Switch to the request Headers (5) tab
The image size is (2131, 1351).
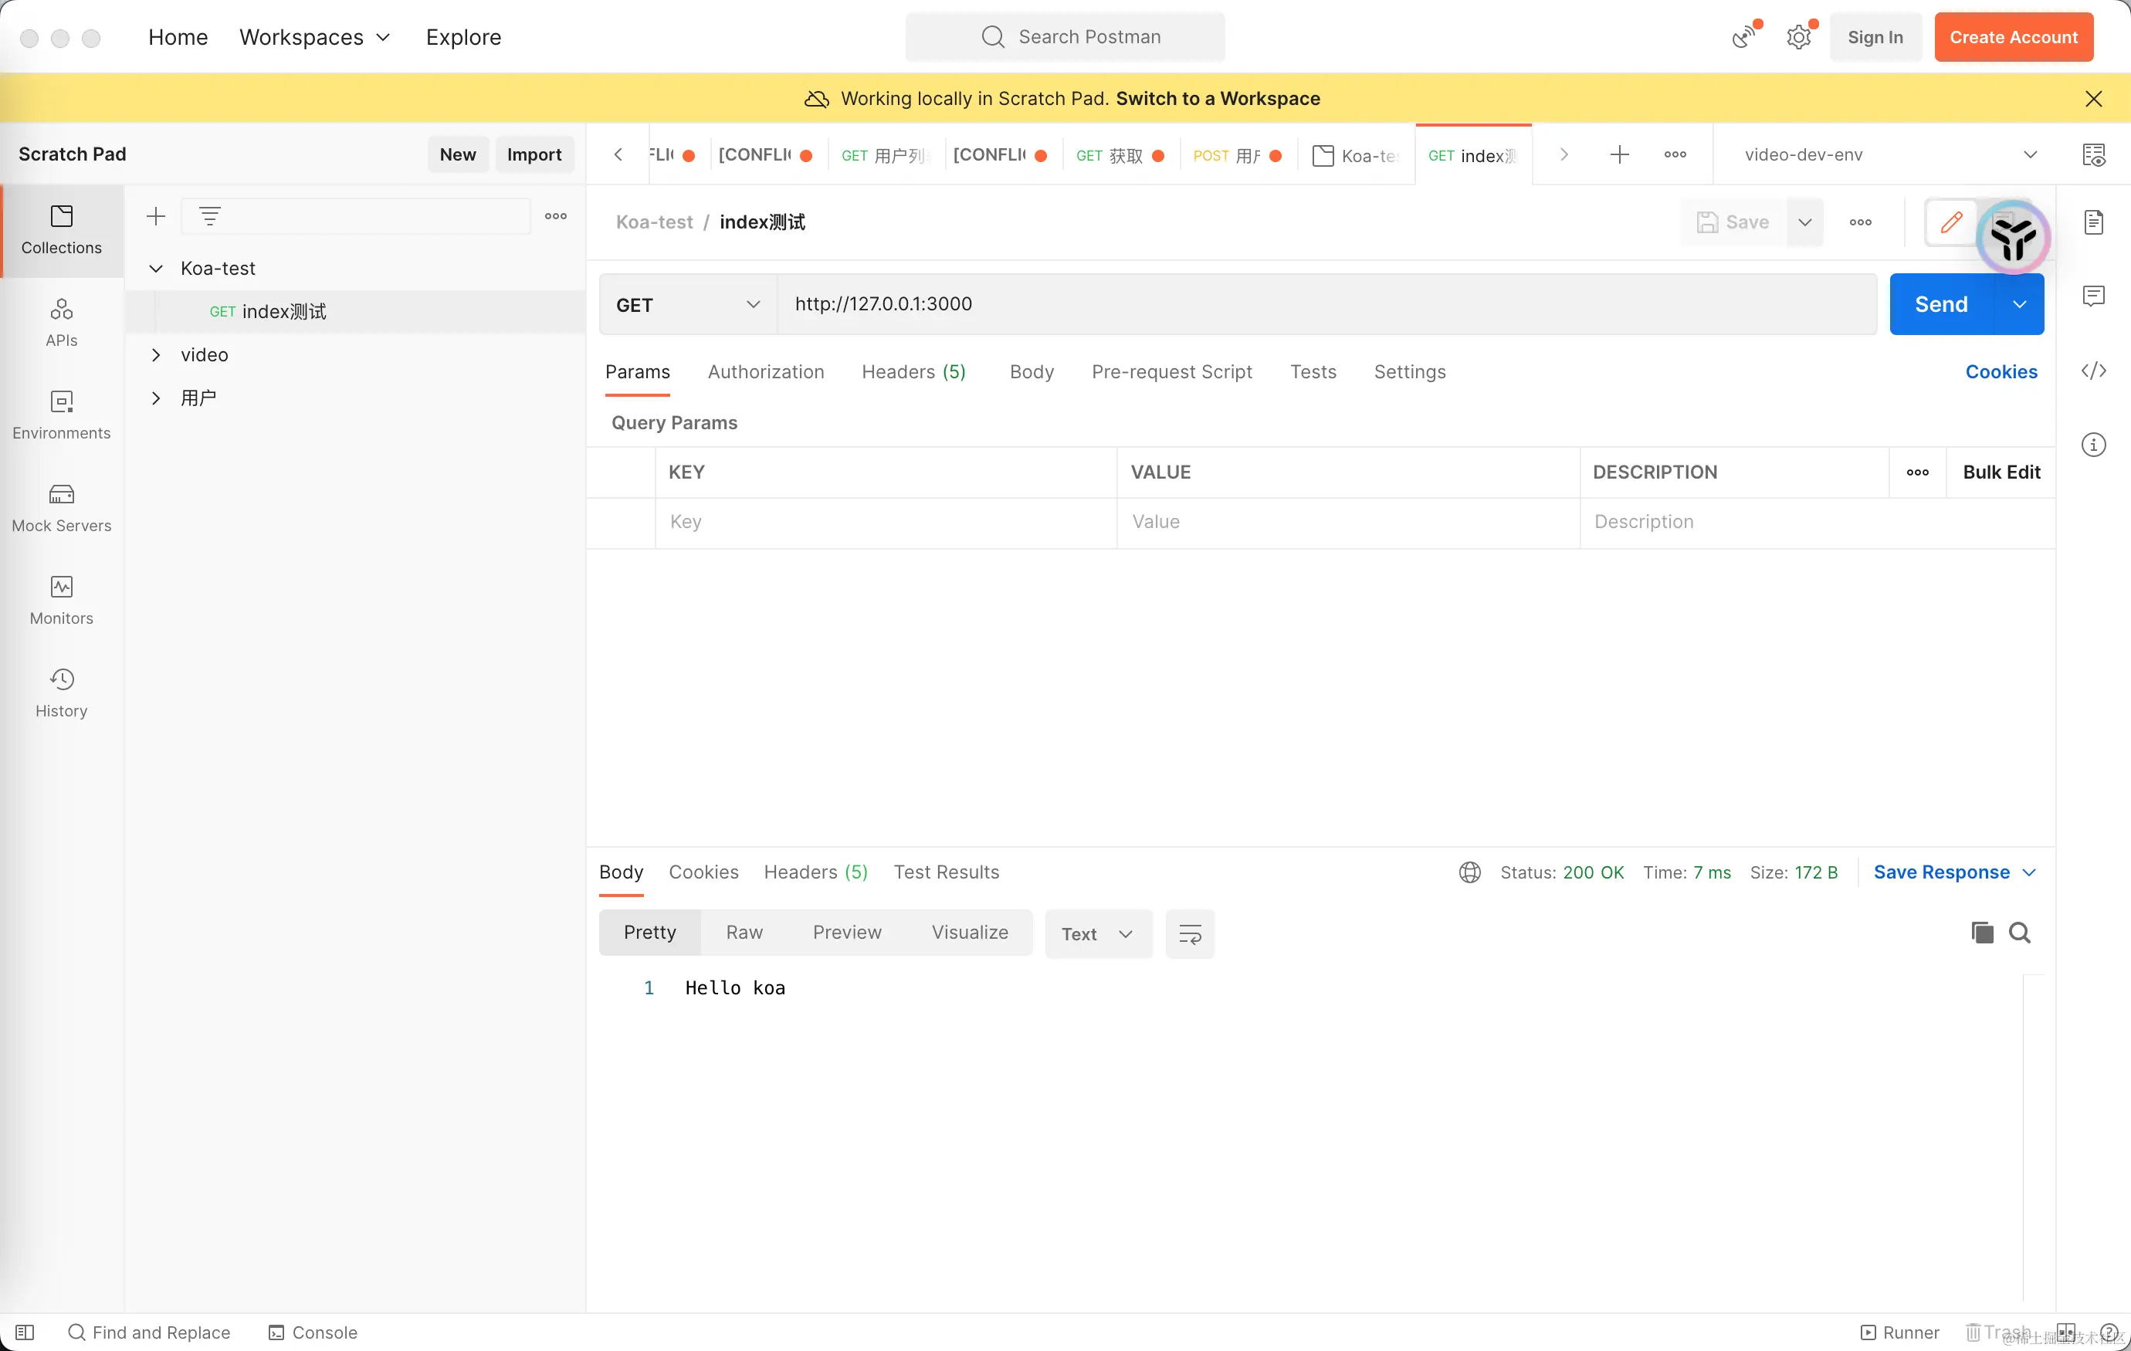pyautogui.click(x=913, y=371)
